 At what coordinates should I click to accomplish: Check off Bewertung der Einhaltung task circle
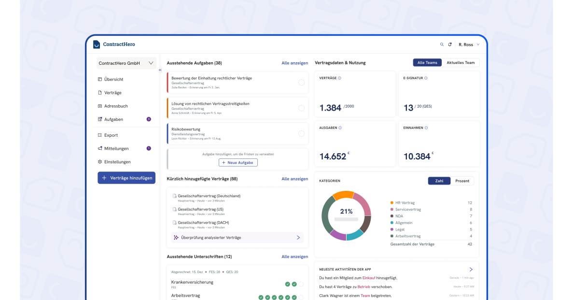tap(301, 83)
